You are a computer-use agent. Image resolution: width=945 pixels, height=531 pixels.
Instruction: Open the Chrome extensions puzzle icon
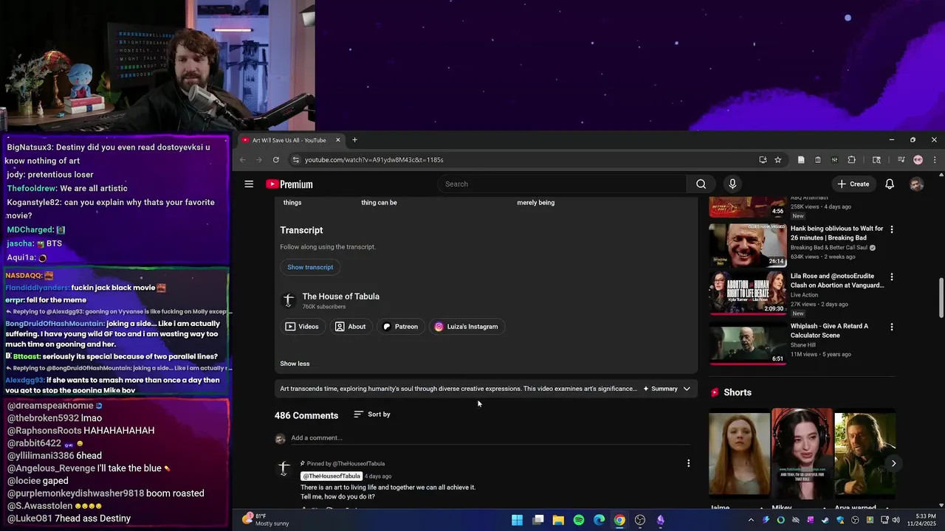click(x=851, y=160)
